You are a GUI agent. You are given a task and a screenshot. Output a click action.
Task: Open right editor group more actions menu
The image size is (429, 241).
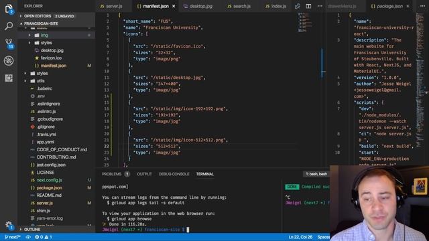point(422,6)
